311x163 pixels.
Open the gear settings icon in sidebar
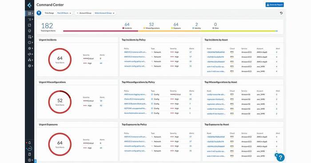(30, 66)
